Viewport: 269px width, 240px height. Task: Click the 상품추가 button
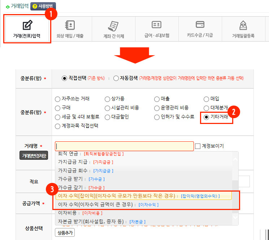point(65,233)
